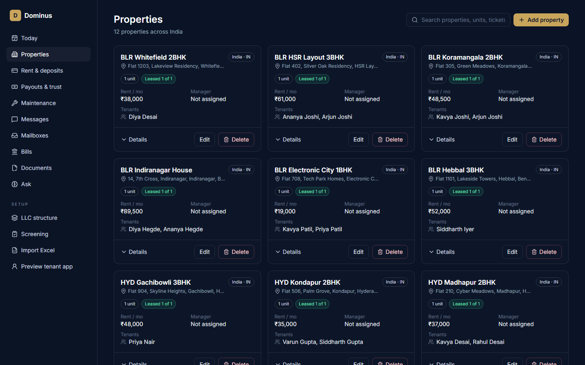Expand Details for BLR Koramangala 2BHK
585x365 pixels.
tap(442, 140)
